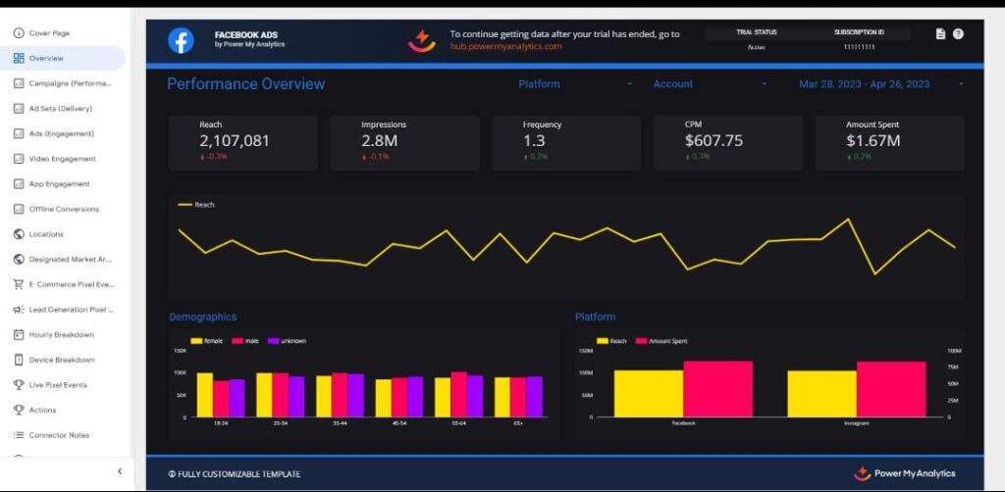Click the 65+ axis label in Demographics
The height and width of the screenshot is (492, 1005).
click(518, 423)
